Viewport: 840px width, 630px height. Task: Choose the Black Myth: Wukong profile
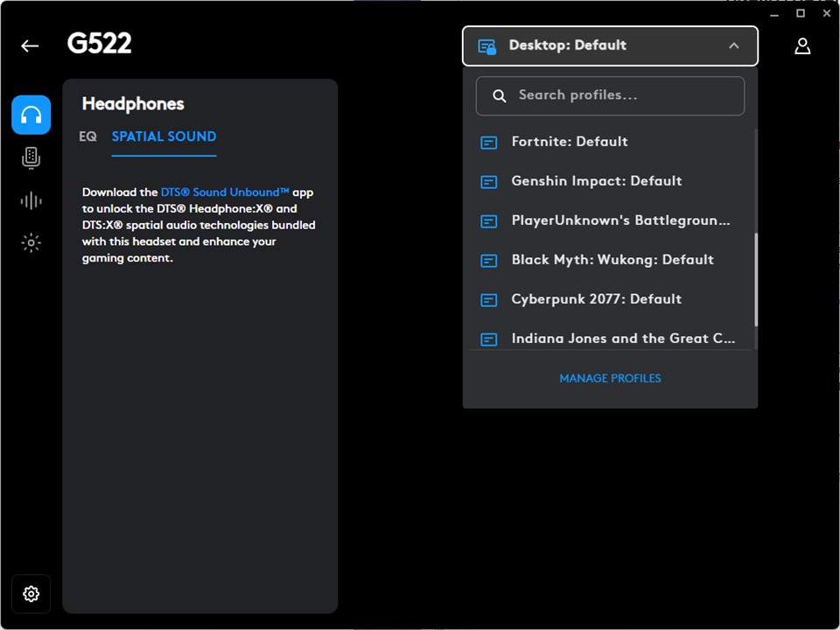(x=612, y=260)
